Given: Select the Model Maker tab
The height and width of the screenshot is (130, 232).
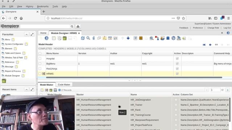Looking at the screenshot, I should tap(47, 85).
